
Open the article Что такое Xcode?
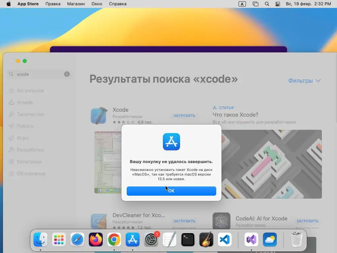(235, 115)
